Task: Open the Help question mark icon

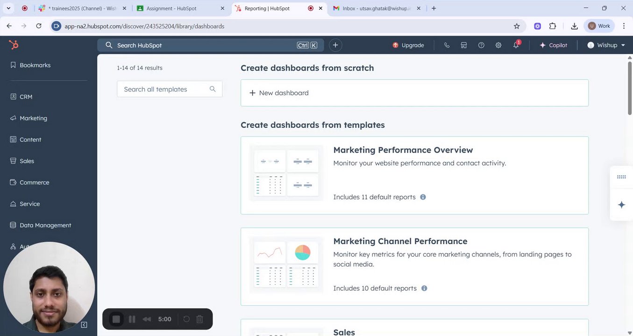Action: [x=481, y=45]
